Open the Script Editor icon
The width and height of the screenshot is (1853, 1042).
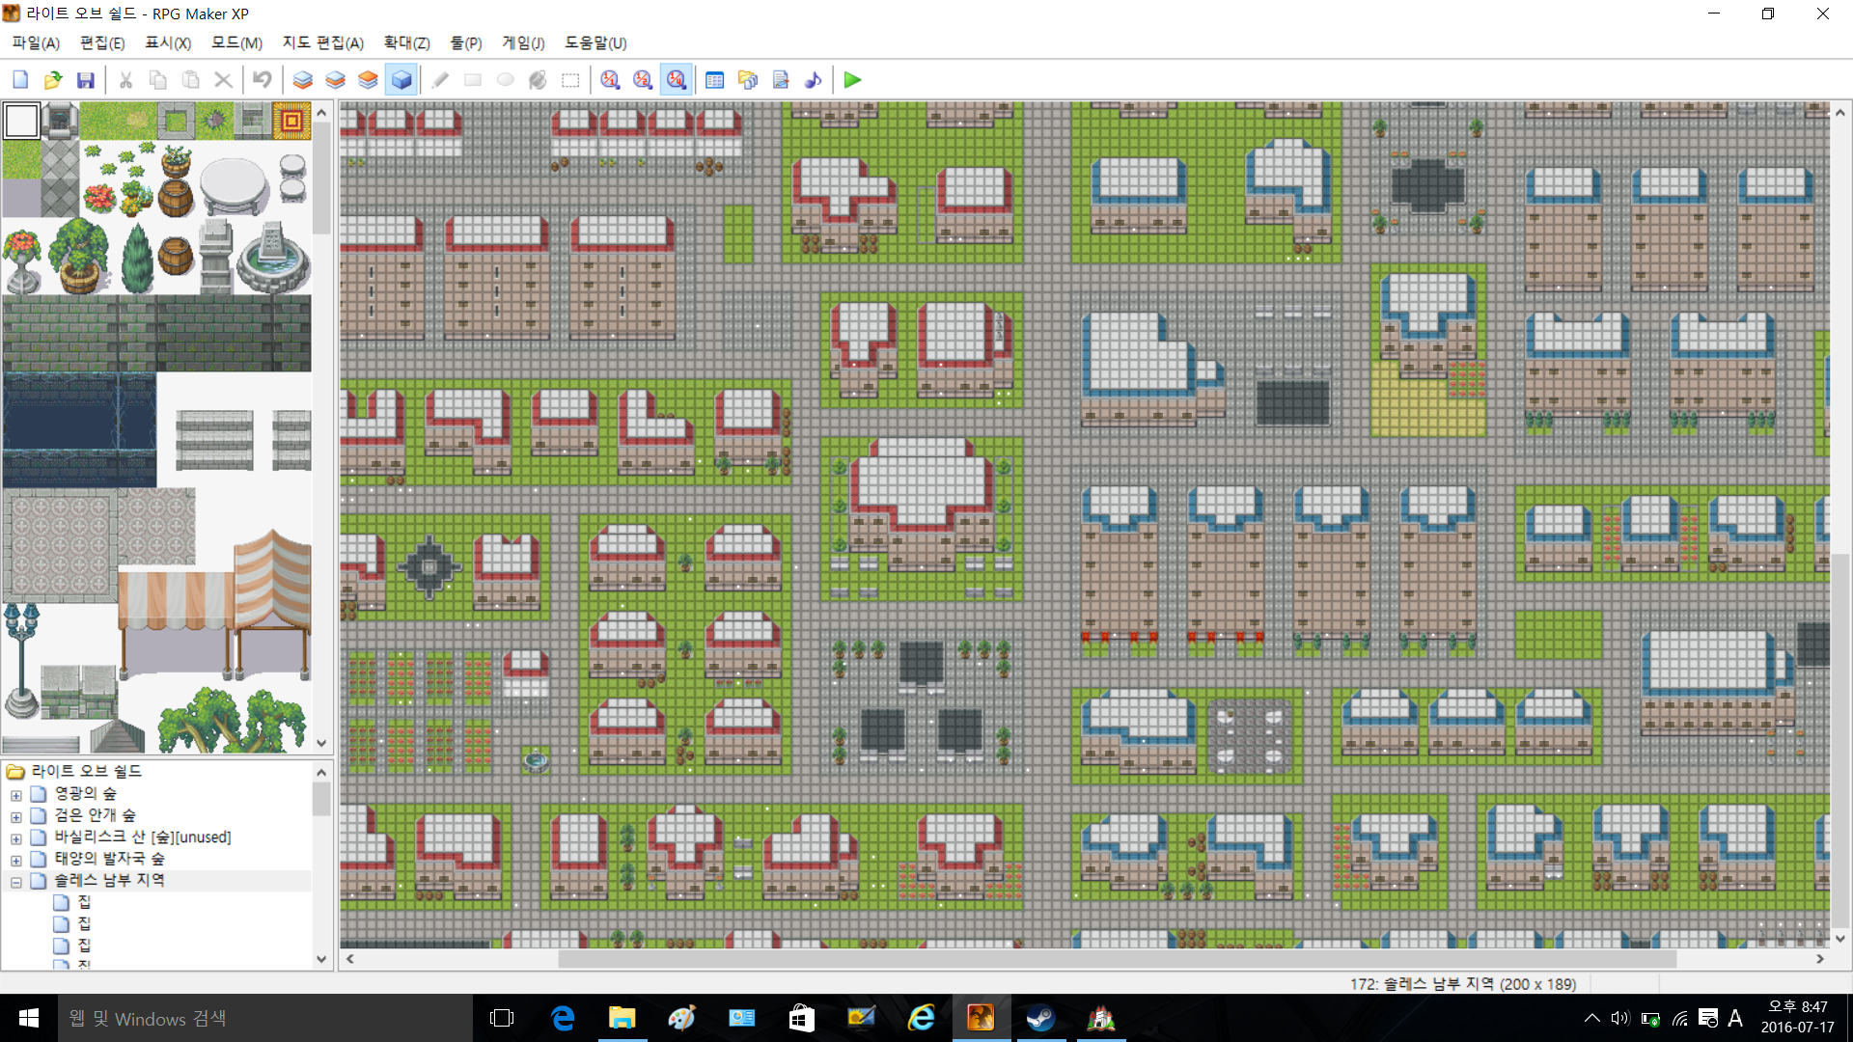(781, 80)
